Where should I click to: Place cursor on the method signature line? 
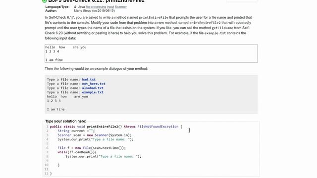point(116,127)
